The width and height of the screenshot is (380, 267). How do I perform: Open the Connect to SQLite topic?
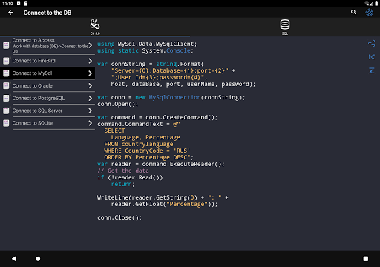tap(47, 123)
